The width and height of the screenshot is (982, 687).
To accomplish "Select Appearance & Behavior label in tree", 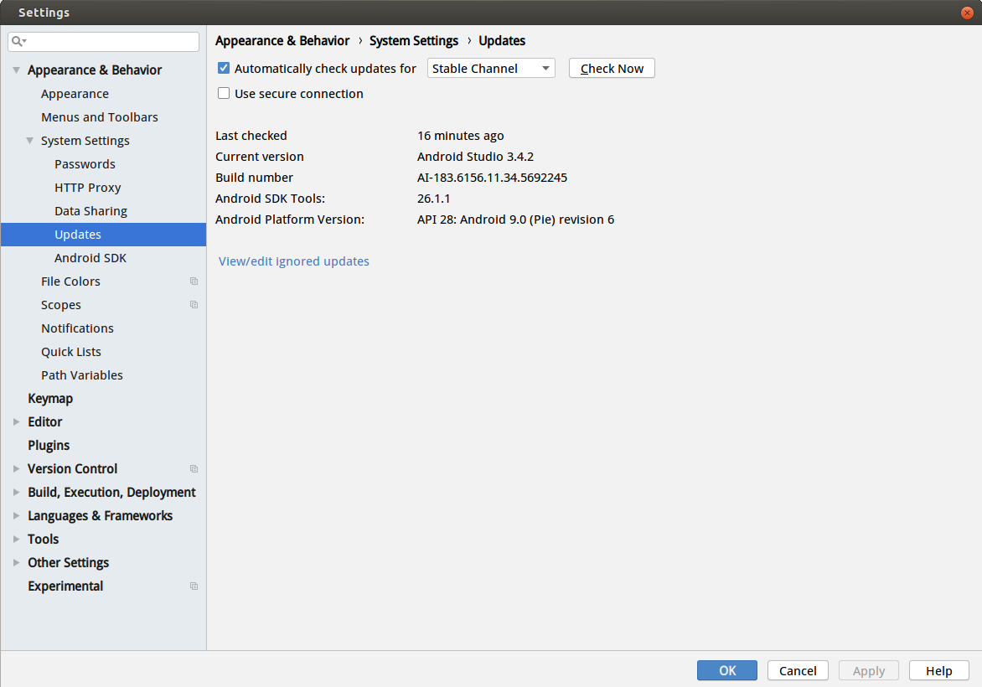I will click(x=95, y=70).
